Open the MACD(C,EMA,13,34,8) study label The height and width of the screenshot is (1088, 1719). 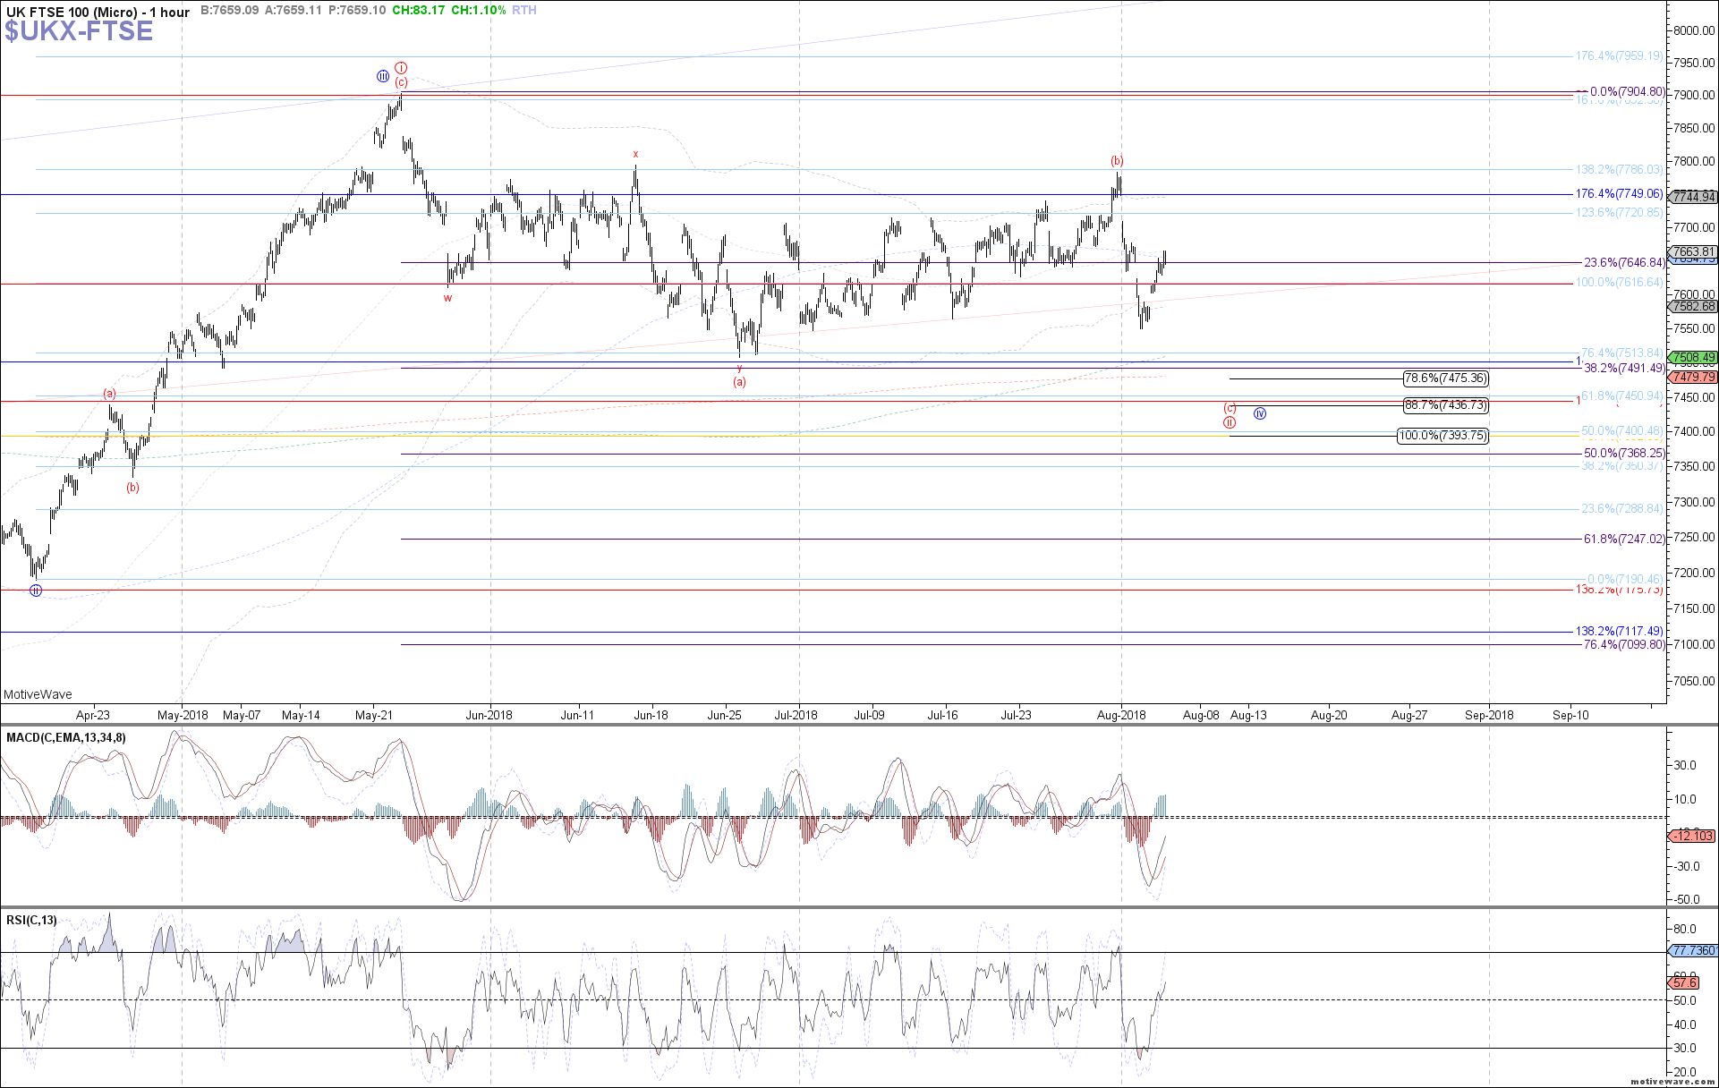coord(66,738)
